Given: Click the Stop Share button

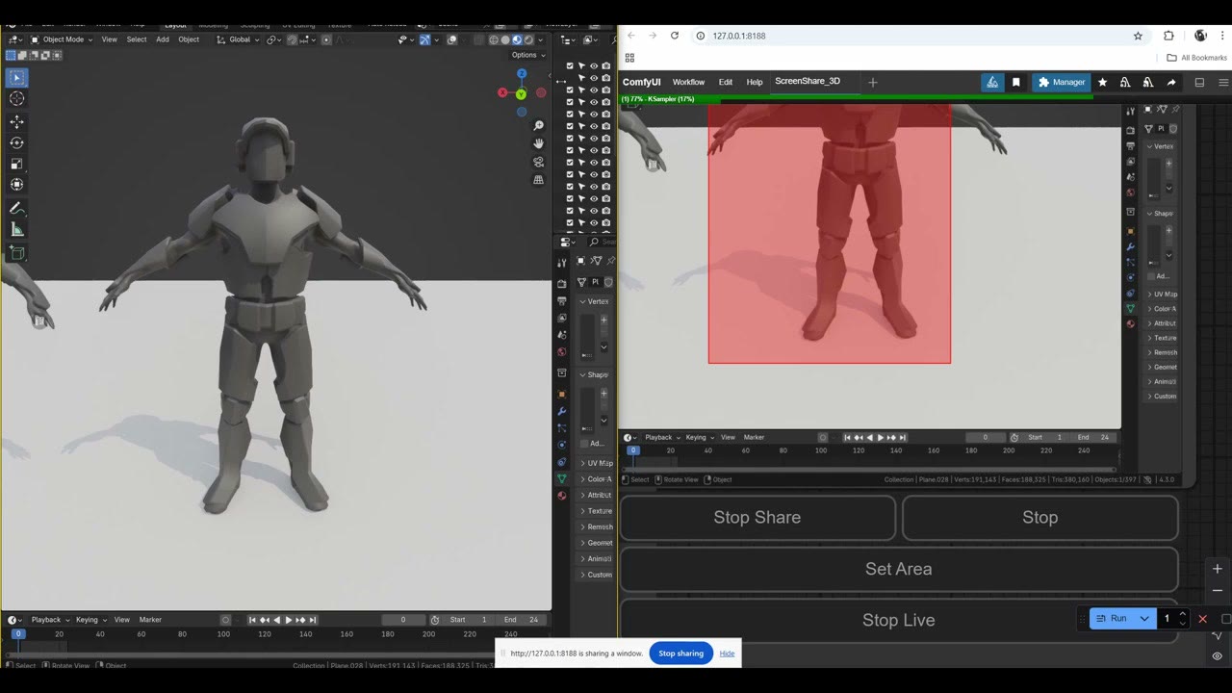Looking at the screenshot, I should tap(757, 518).
